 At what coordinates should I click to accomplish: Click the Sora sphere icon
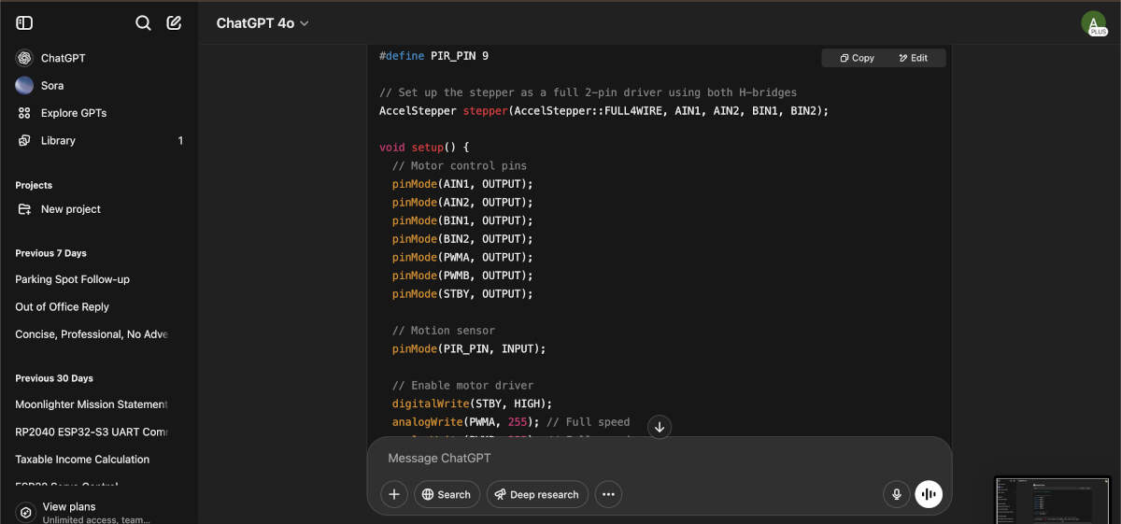(24, 85)
